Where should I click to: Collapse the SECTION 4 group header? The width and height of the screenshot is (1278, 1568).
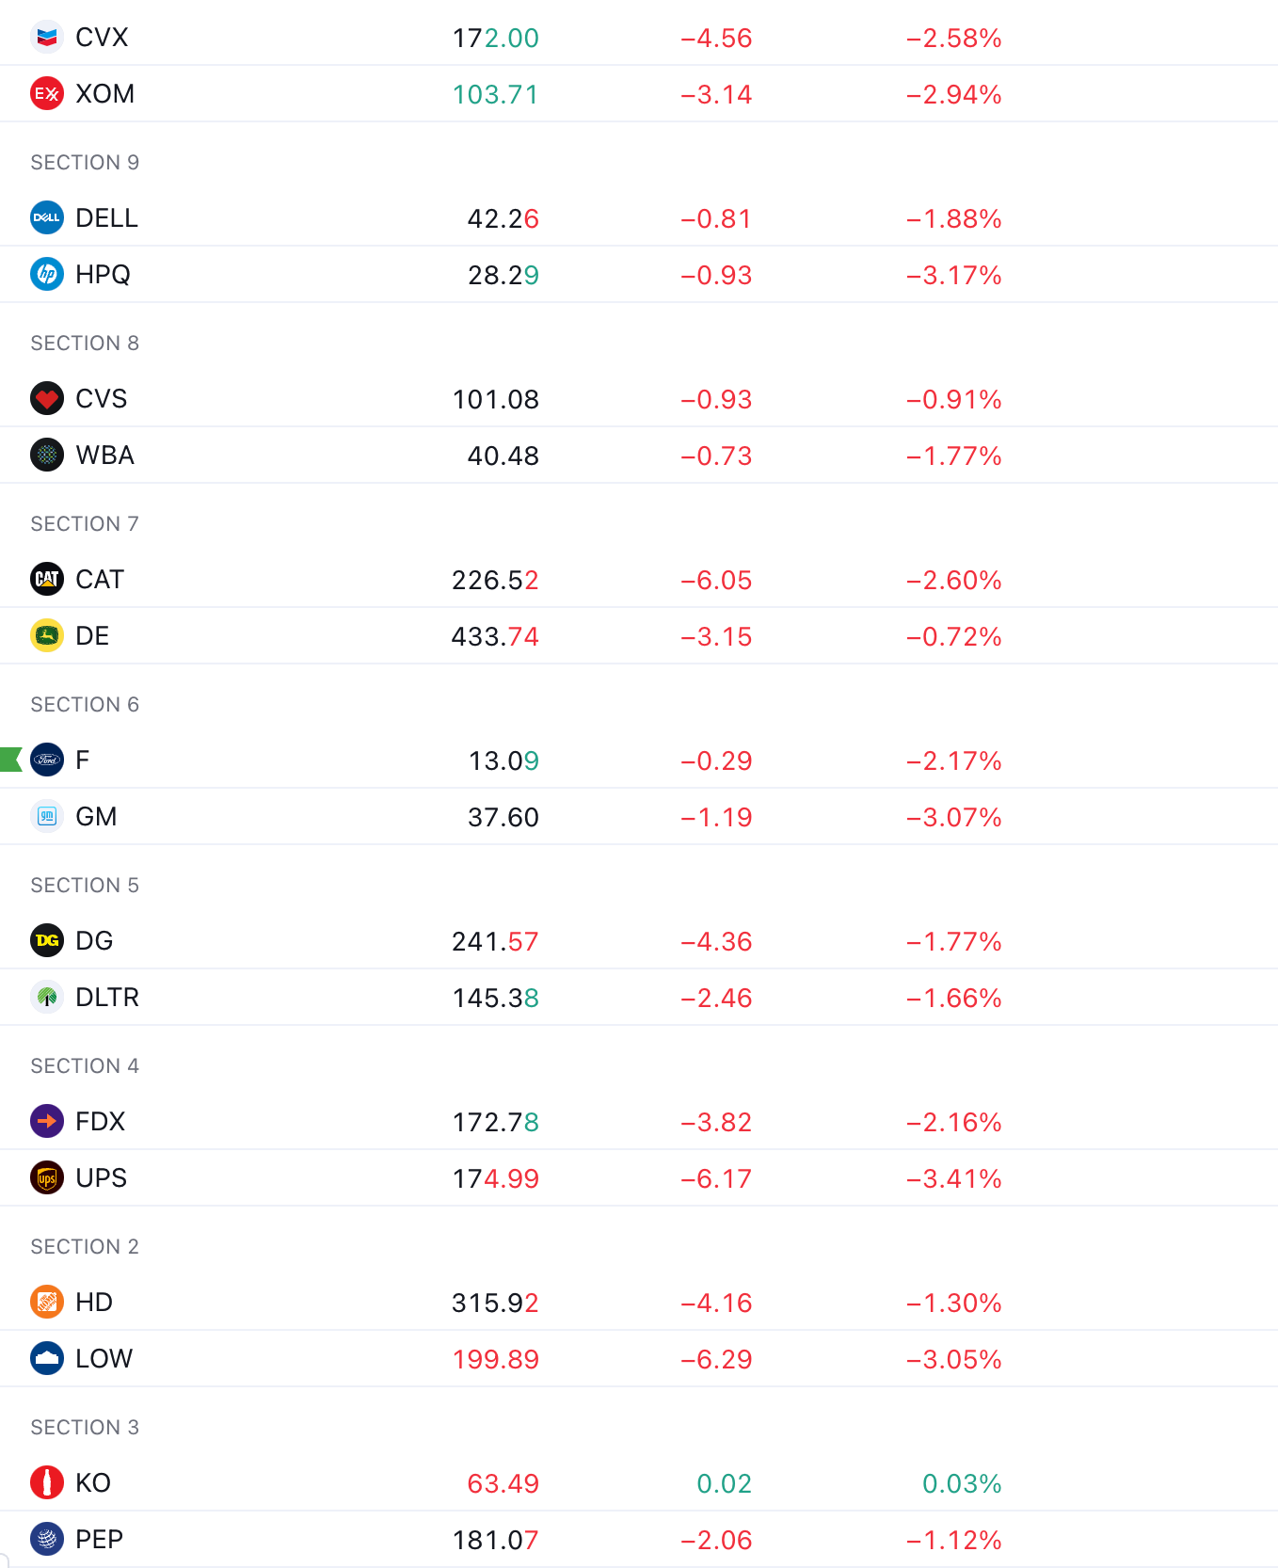pos(85,1066)
